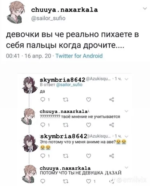Open chuuya.naxarkala profile picture at top

tap(16, 13)
